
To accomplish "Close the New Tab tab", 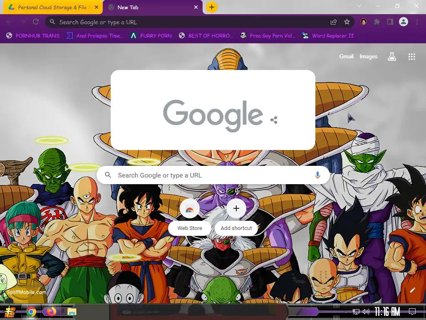I will click(196, 7).
